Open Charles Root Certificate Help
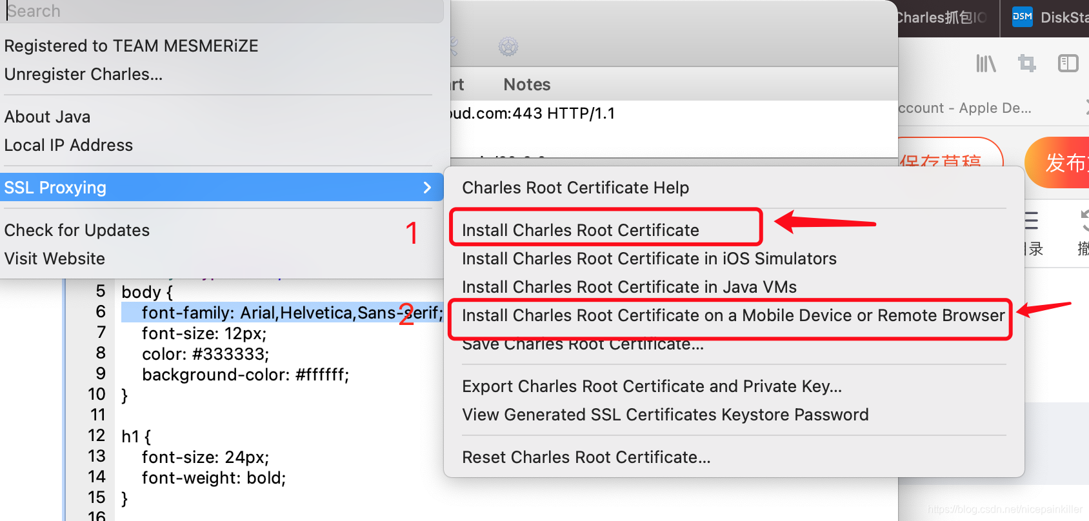 (x=575, y=188)
